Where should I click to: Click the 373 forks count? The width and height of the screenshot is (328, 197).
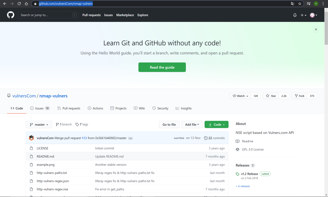click(x=312, y=96)
